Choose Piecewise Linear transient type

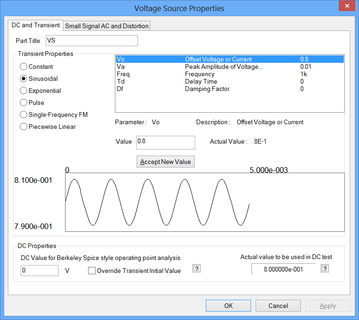[24, 127]
